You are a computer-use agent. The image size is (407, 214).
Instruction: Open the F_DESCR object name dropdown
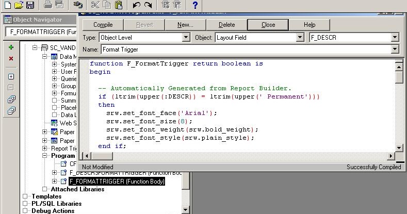pyautogui.click(x=395, y=37)
